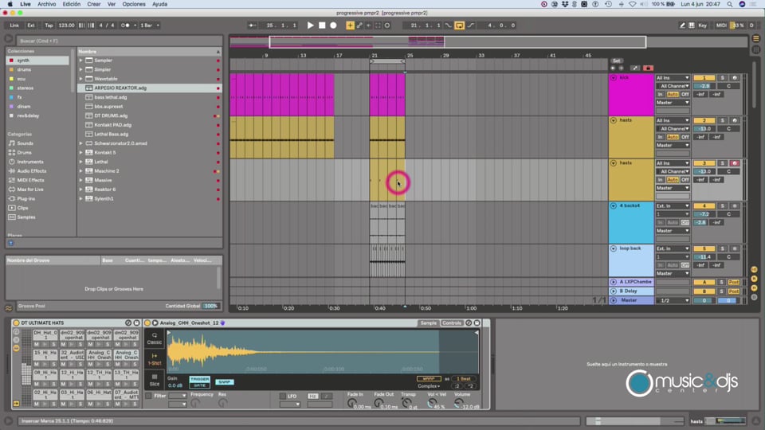Enable Ext sync button

[31, 25]
